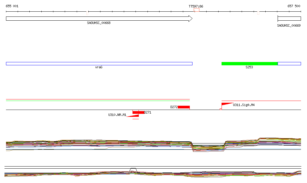Select the SAOUHSC_00669 gene box
The height and width of the screenshot is (183, 307).
click(x=289, y=19)
